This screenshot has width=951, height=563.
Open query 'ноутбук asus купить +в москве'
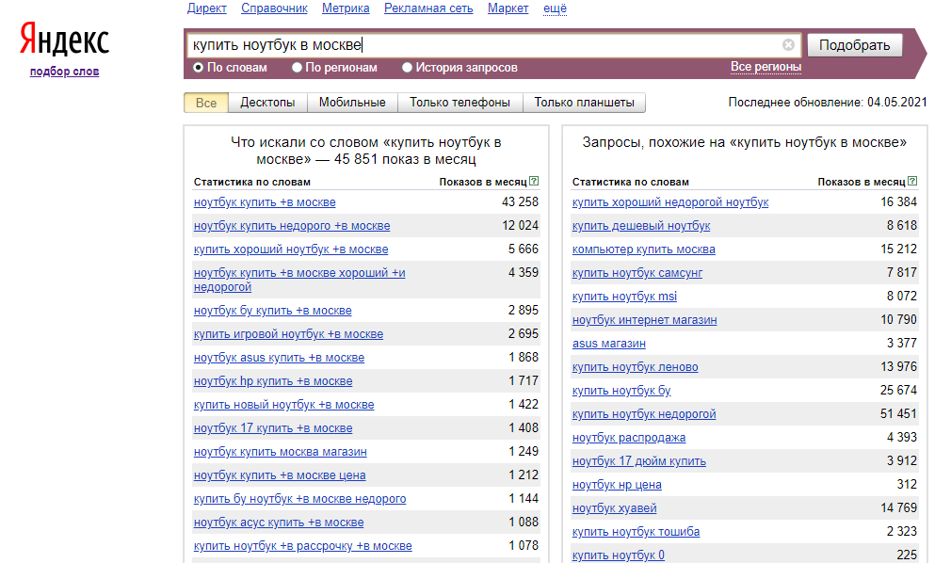pyautogui.click(x=279, y=358)
